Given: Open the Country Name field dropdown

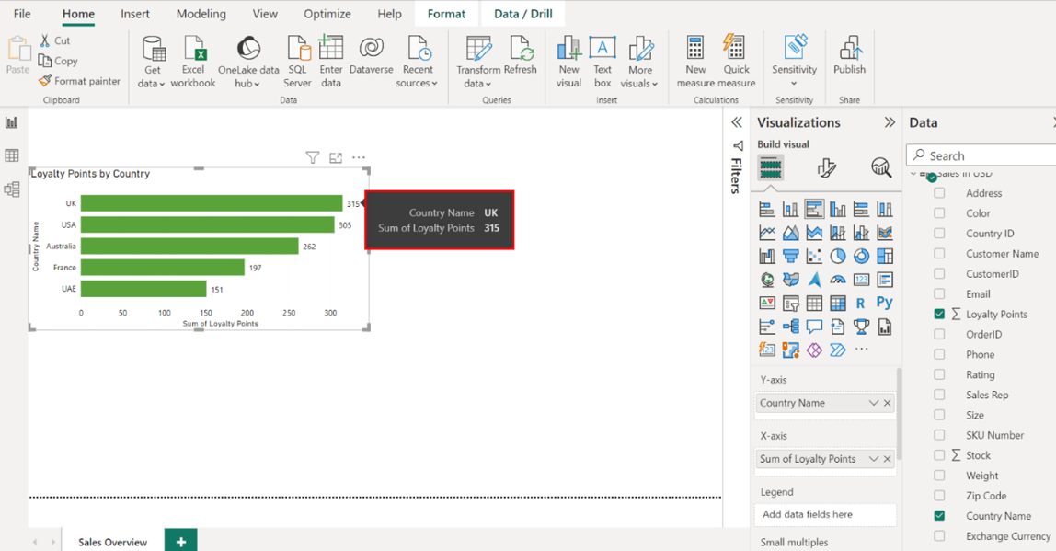Looking at the screenshot, I should click(873, 403).
